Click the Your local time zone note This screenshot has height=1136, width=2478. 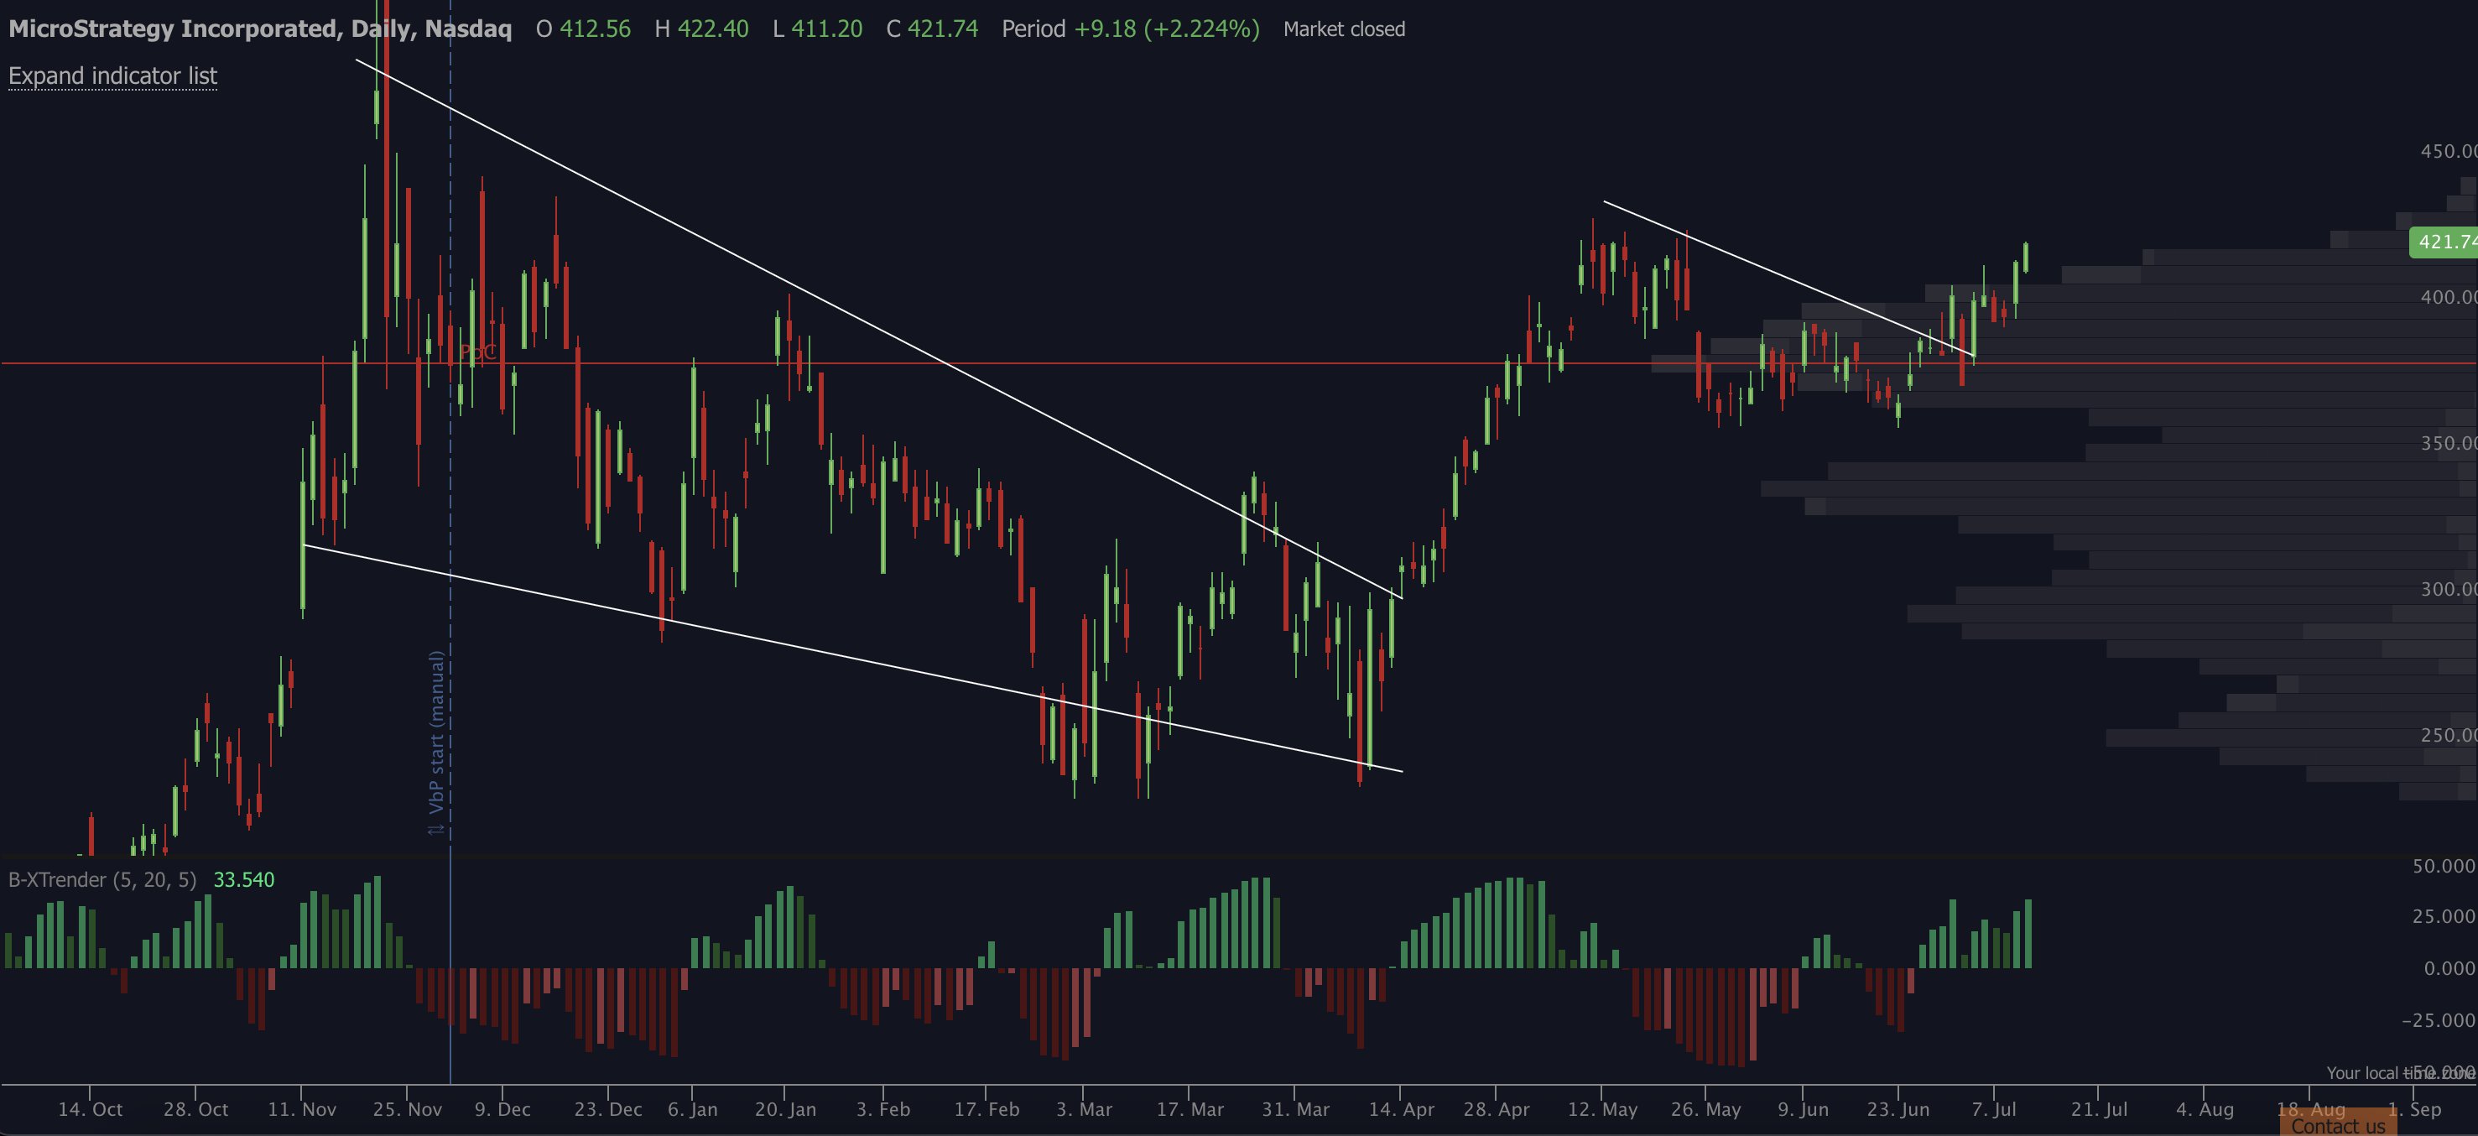point(2400,1072)
